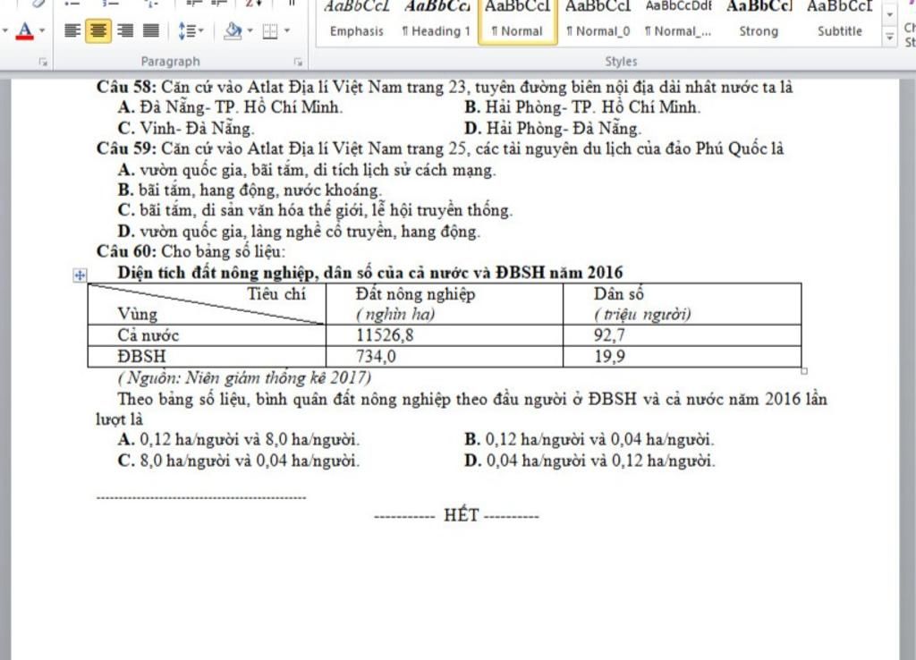Viewport: 916px width, 660px height.
Task: Click answer 'A. 0,12 ha/người và 8,0 ha/người.'
Action: click(238, 439)
